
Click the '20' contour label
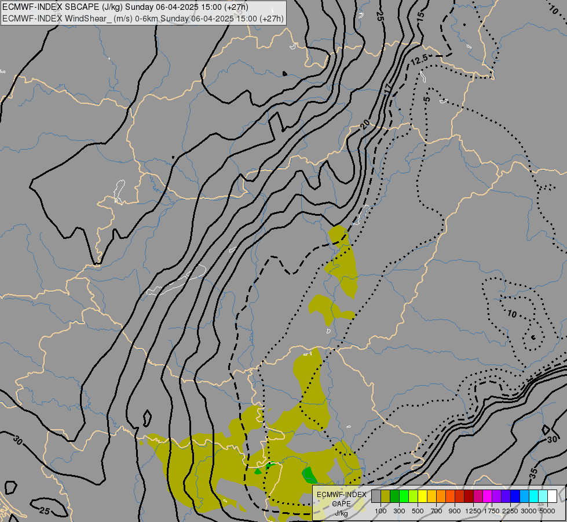pyautogui.click(x=365, y=125)
